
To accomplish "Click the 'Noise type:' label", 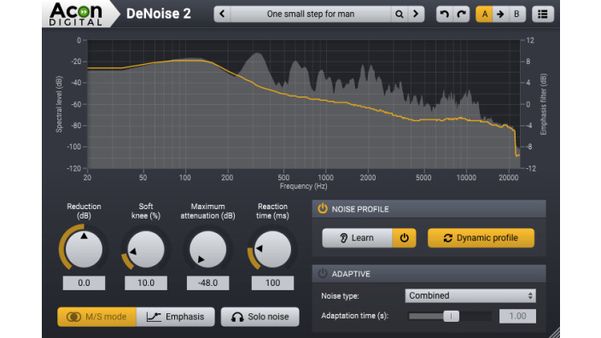I will tap(340, 296).
